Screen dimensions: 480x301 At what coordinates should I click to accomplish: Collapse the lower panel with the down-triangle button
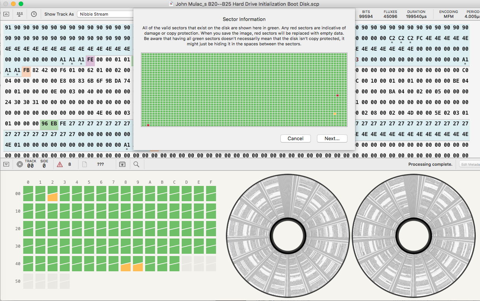pyautogui.click(x=6, y=164)
